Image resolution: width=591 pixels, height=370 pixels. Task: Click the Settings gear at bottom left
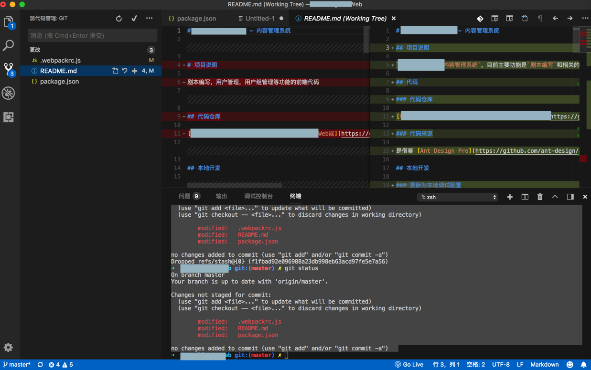click(8, 348)
